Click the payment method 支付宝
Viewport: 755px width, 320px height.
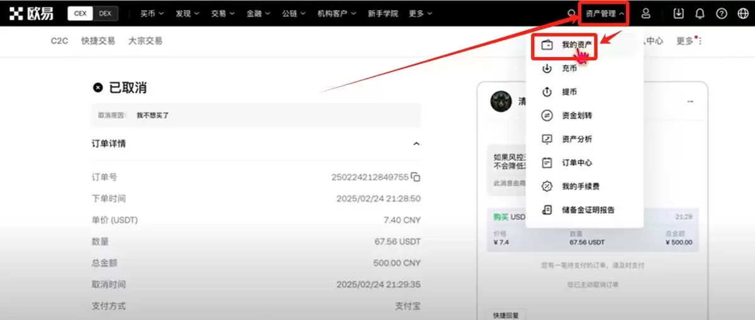tap(408, 306)
